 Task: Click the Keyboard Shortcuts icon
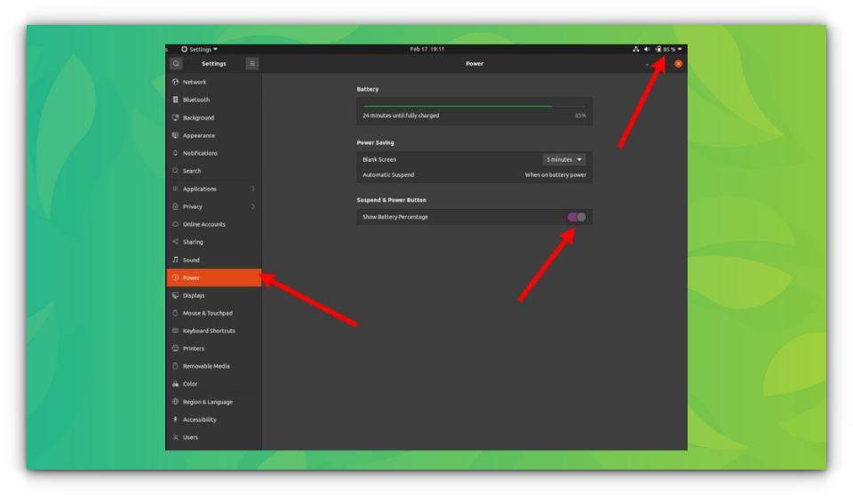point(175,331)
